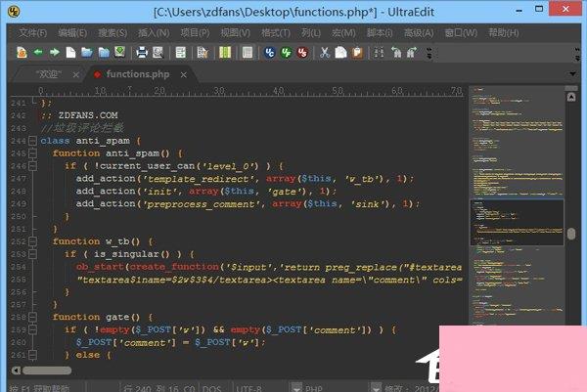
Task: Undo with the left curved arrow icon
Action: click(x=396, y=53)
